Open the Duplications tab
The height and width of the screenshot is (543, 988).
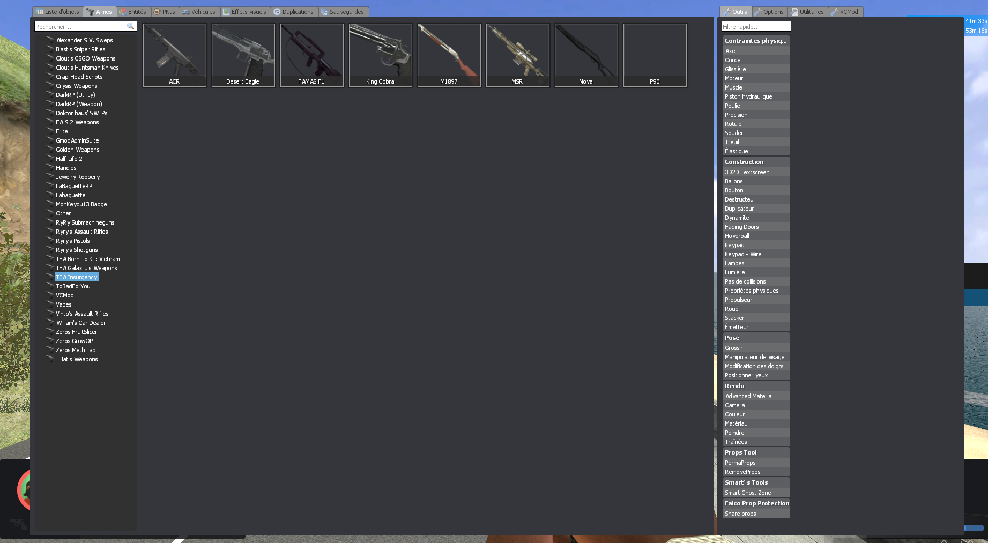pyautogui.click(x=294, y=12)
